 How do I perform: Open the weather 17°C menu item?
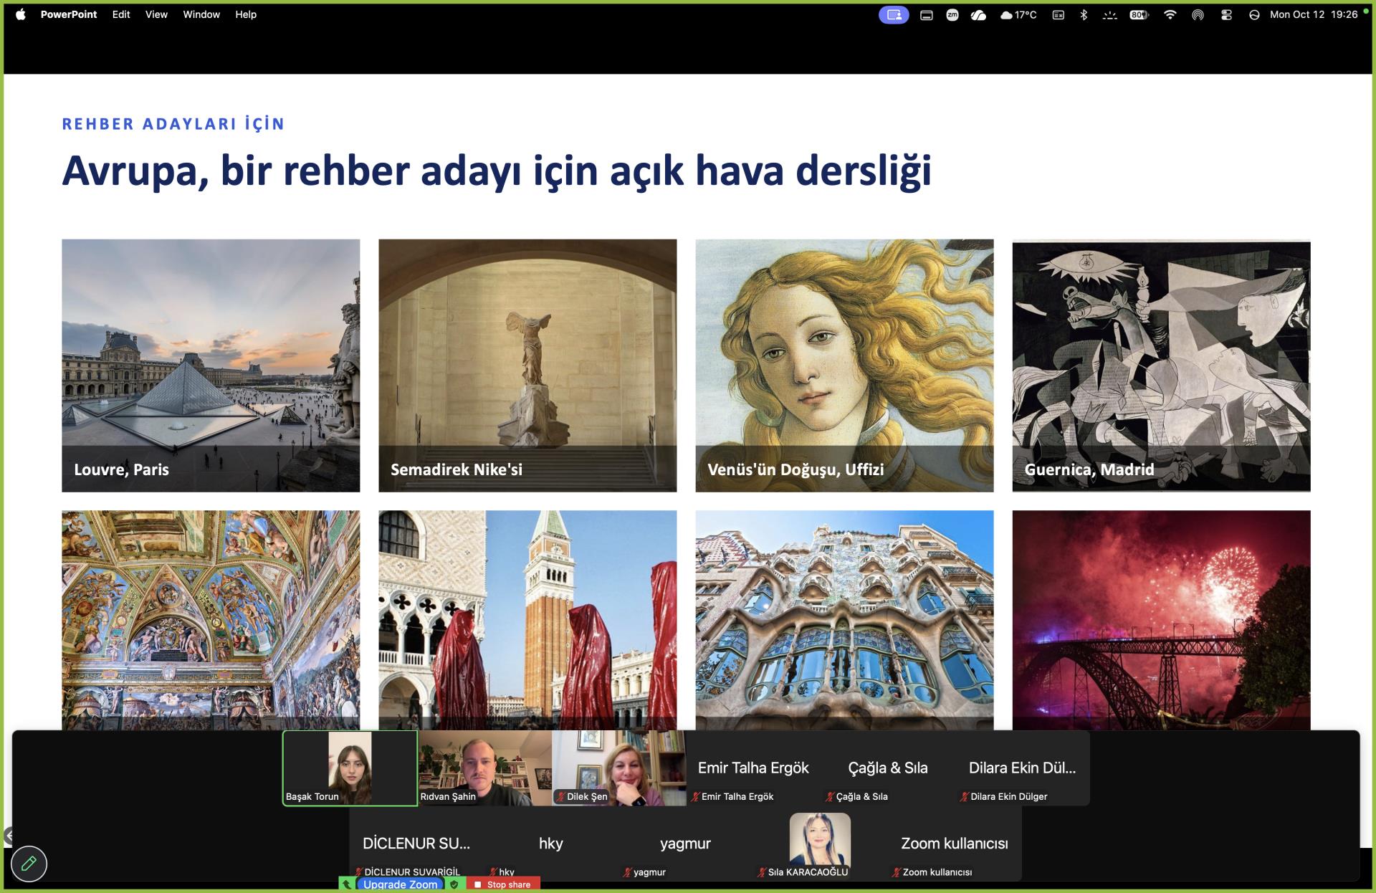point(1018,15)
